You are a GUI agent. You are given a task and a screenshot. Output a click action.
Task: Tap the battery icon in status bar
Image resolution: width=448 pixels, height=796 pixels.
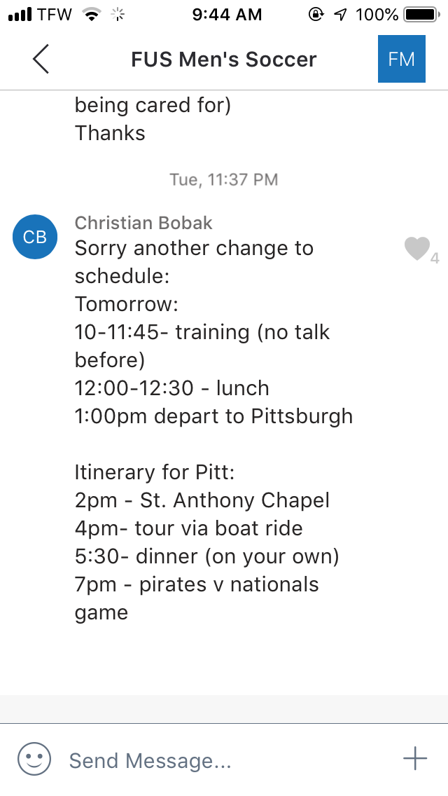pyautogui.click(x=420, y=15)
